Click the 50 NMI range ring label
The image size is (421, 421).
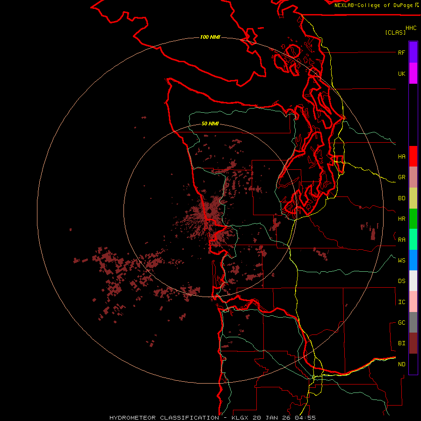(210, 123)
